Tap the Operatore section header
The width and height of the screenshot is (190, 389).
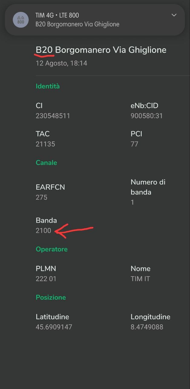51,249
